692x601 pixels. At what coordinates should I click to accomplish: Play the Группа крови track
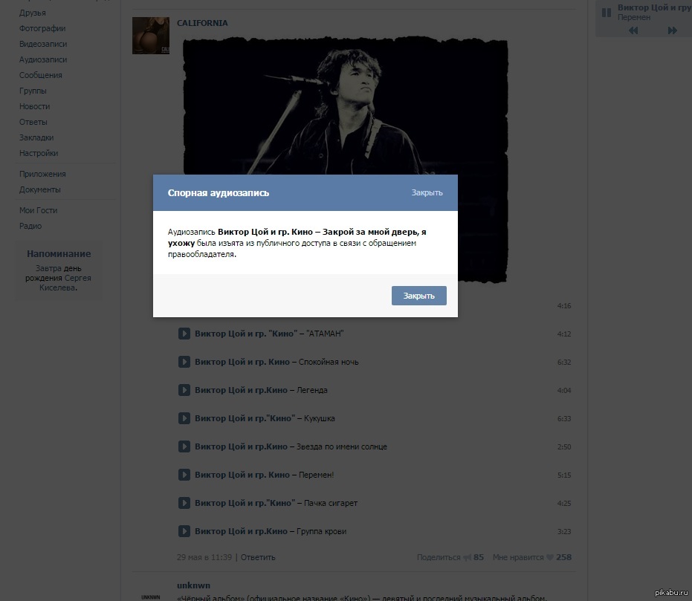pyautogui.click(x=184, y=531)
